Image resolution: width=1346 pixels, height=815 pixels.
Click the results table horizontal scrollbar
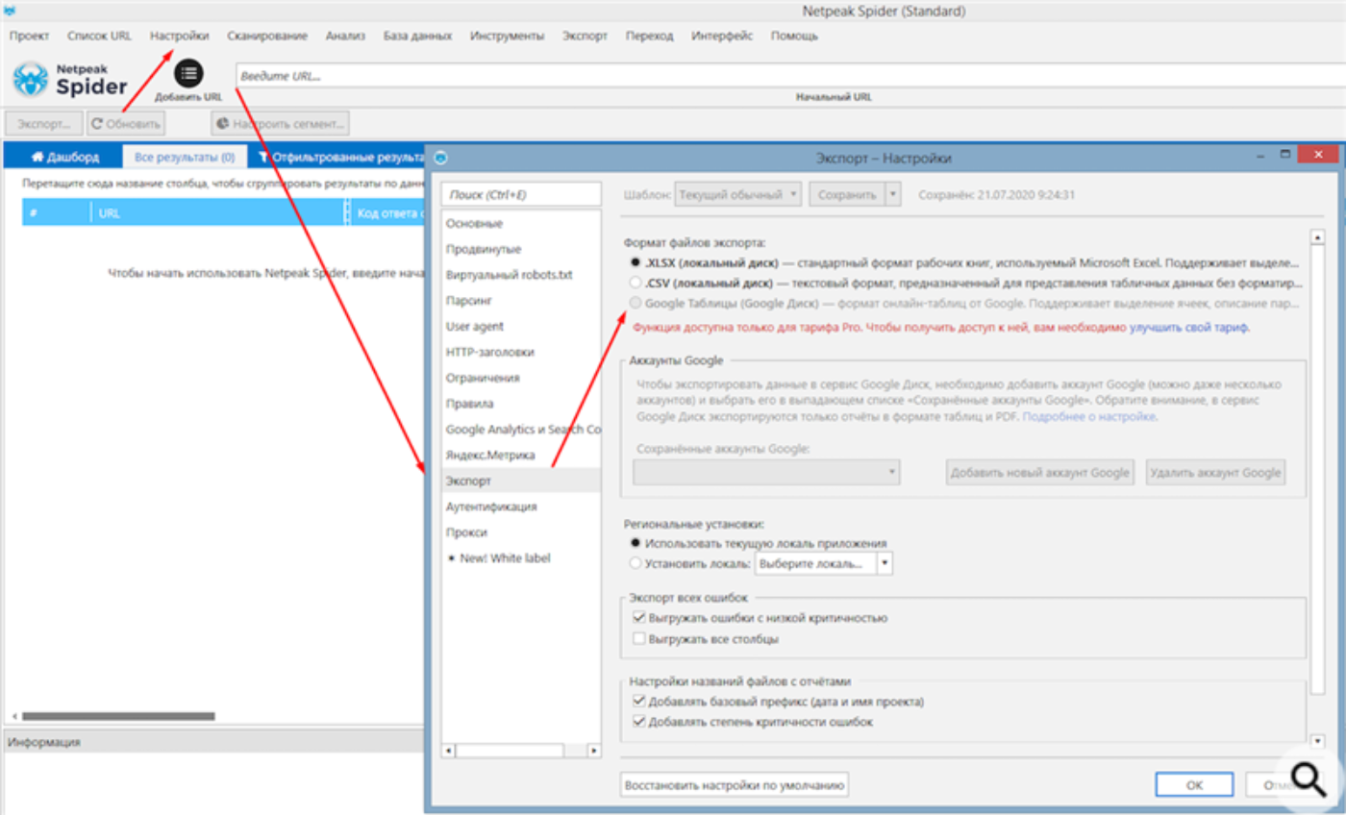[x=118, y=716]
